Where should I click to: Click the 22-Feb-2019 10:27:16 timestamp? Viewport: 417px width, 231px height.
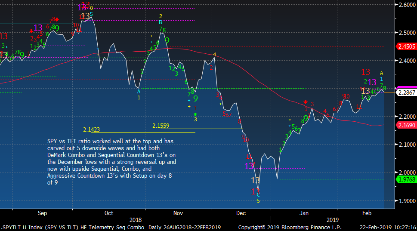388,228
